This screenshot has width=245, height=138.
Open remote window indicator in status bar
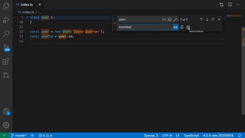click(x=4, y=135)
